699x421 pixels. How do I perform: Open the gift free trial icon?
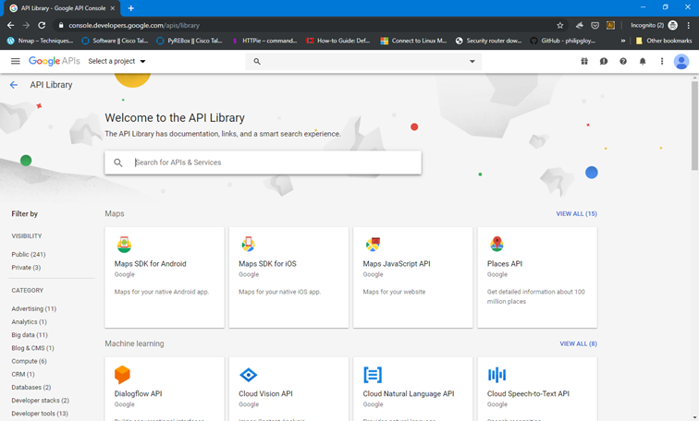tap(584, 62)
